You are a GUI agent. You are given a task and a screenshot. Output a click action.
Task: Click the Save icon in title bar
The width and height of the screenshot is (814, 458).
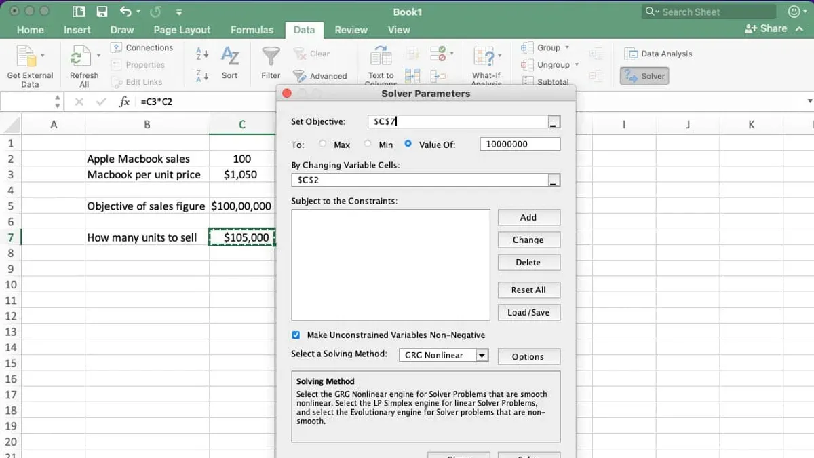coord(102,12)
